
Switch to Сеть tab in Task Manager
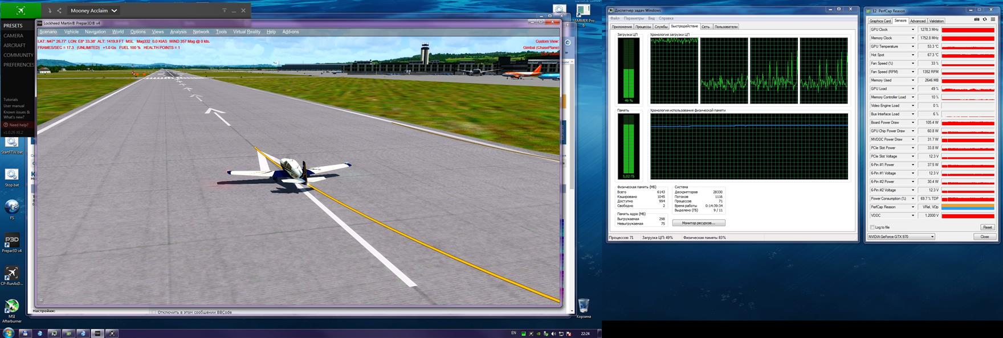(x=706, y=27)
